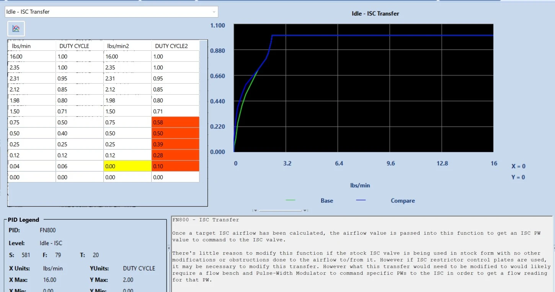The width and height of the screenshot is (555, 292).
Task: Click the black graph plot area
Action: [x=363, y=88]
